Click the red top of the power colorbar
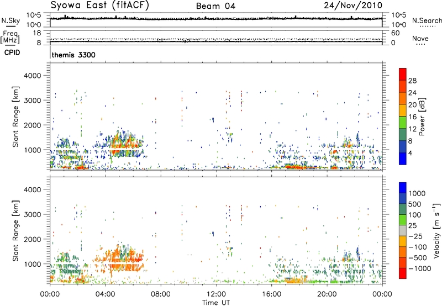442x306 pixels. (x=403, y=74)
